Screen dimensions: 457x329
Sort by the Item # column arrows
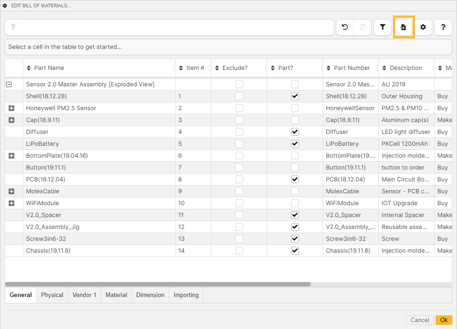point(181,68)
